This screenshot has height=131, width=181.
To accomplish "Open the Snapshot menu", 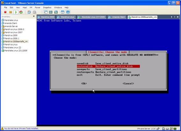I will click(x=47, y=8).
